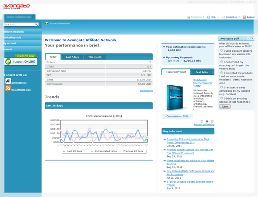Click the 'Previous 28 days' legend entry
This screenshot has height=197, width=258.
(131, 151)
